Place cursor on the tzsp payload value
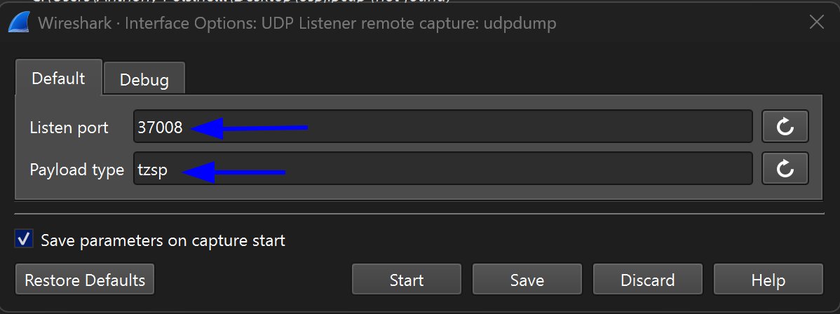The height and width of the screenshot is (314, 840). (x=153, y=170)
